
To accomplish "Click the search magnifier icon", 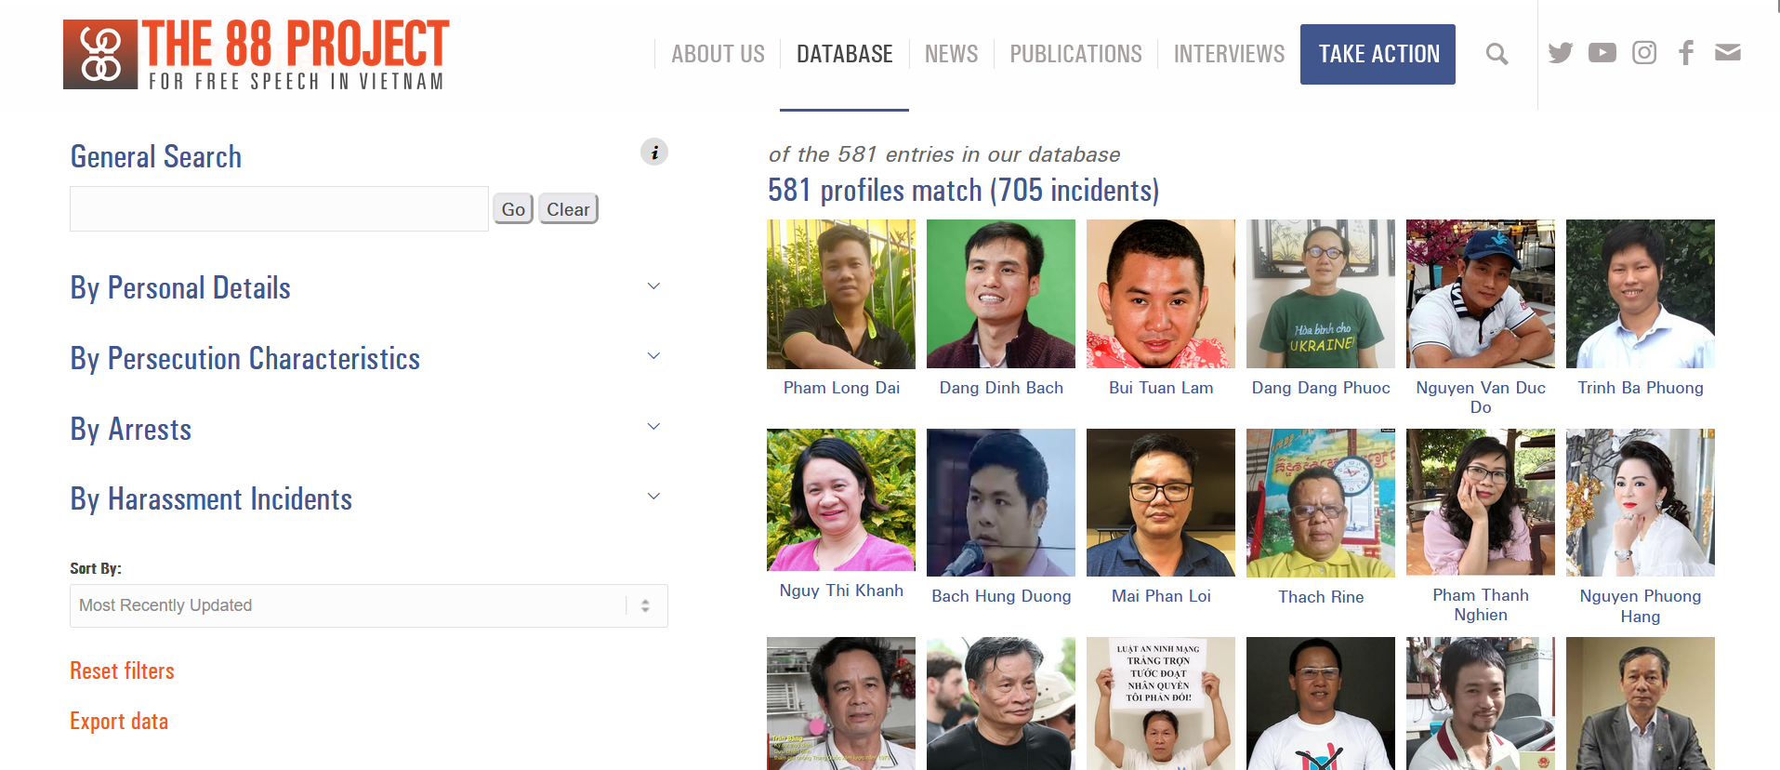I will click(1497, 54).
